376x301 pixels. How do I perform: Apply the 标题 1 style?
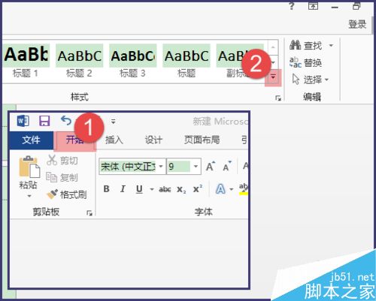(26, 61)
